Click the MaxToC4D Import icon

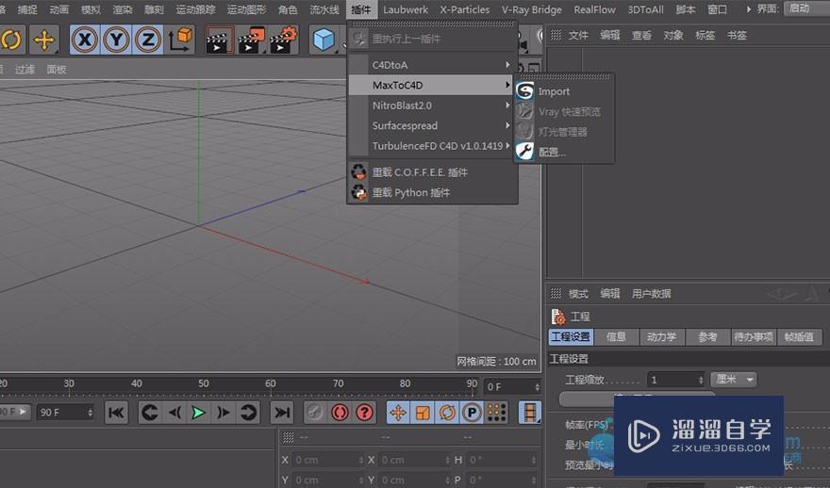click(524, 91)
